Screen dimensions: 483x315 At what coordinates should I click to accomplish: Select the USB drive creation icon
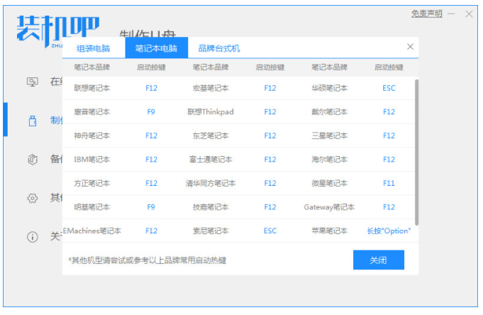coord(32,121)
